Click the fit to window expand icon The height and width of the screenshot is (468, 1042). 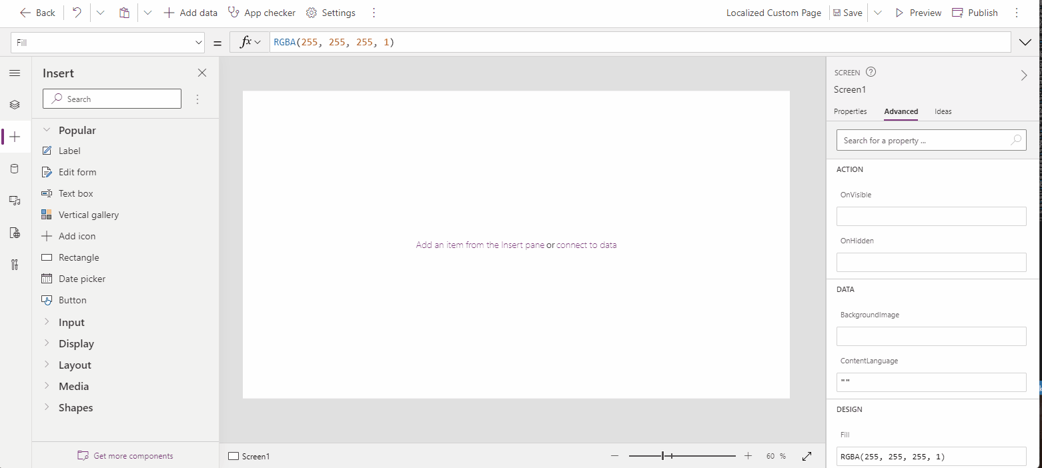tap(807, 456)
